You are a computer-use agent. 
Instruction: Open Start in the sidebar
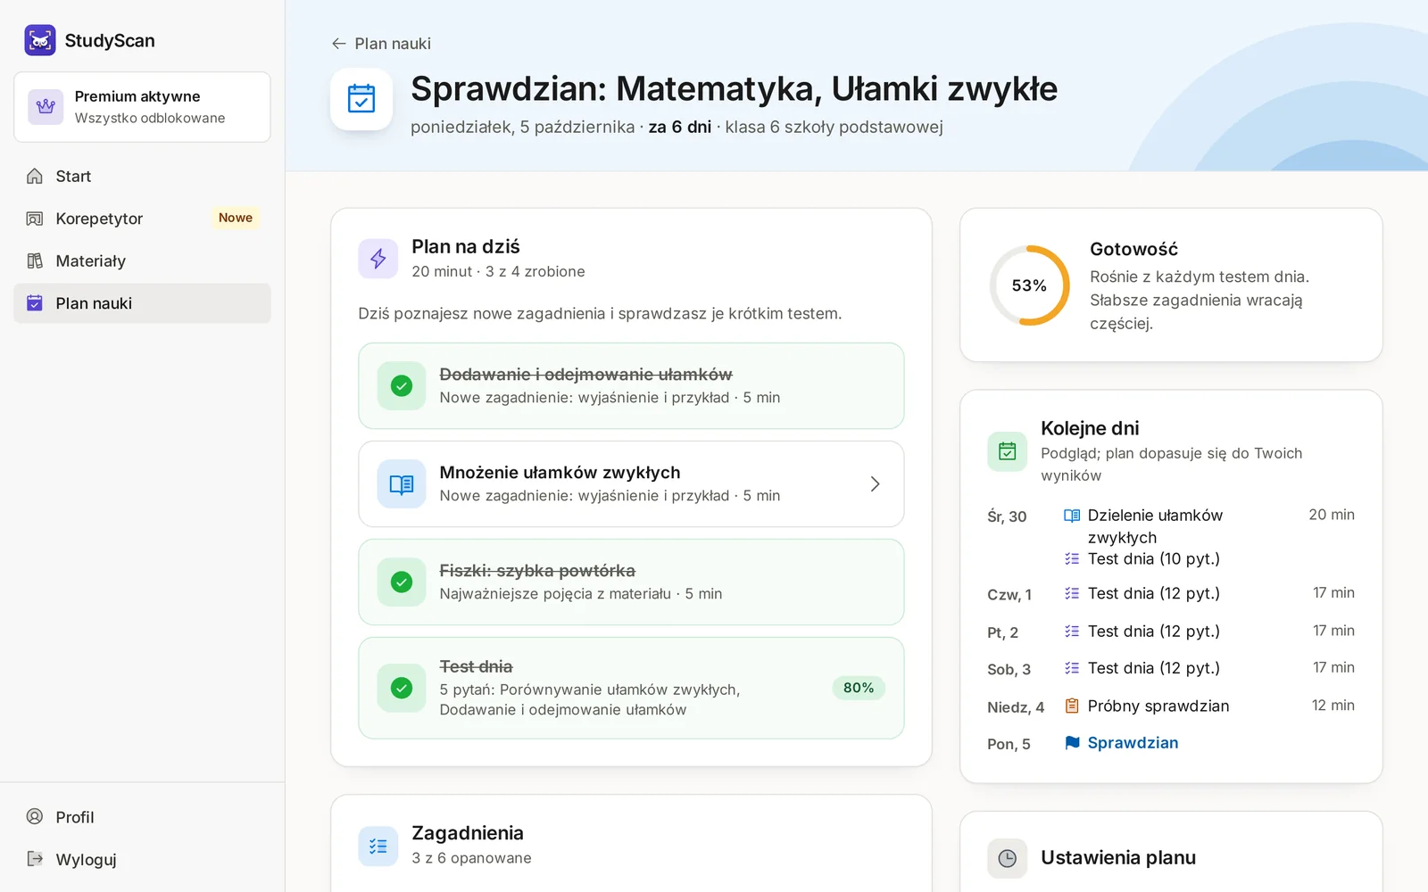142,177
